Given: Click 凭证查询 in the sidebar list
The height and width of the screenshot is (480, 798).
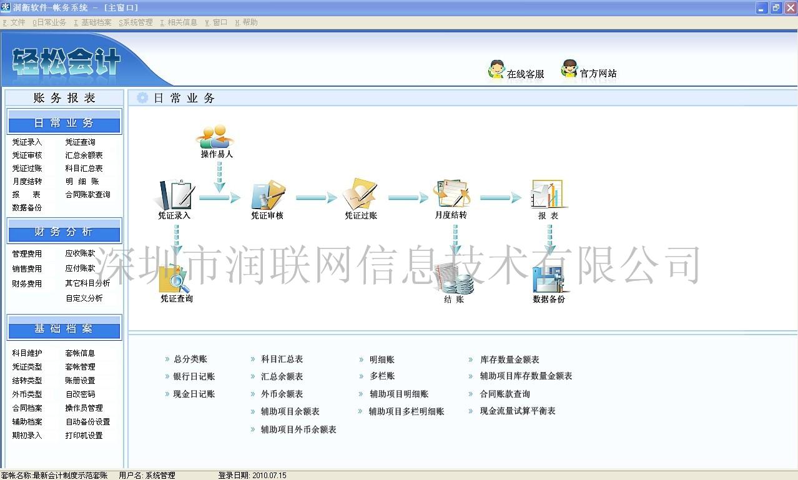Looking at the screenshot, I should (81, 142).
